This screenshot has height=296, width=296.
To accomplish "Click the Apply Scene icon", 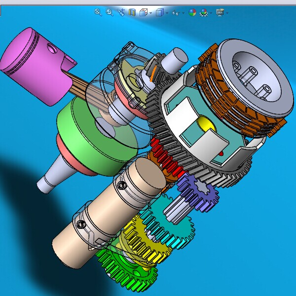I will pos(203,12).
